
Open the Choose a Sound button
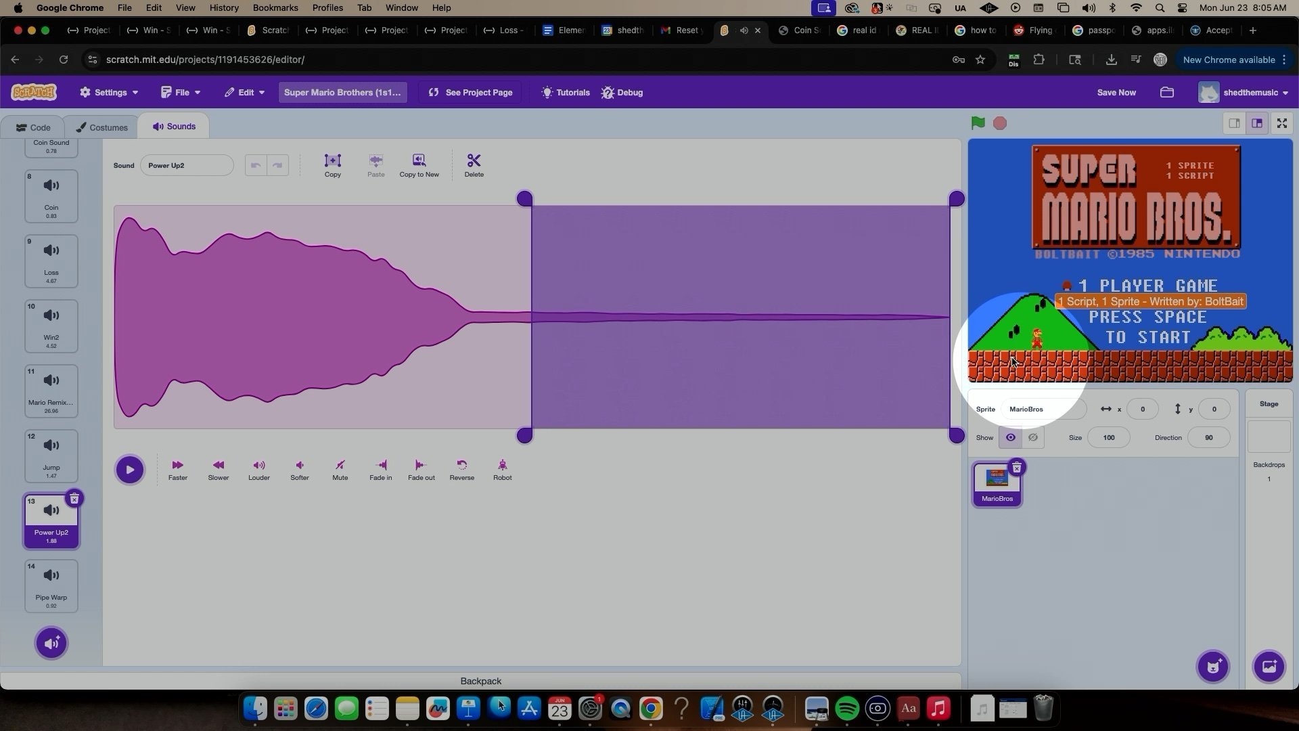point(51,643)
